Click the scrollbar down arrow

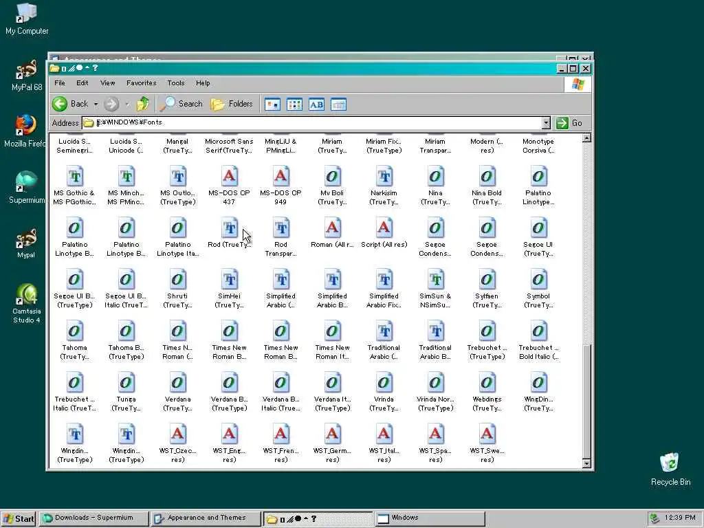tap(586, 463)
